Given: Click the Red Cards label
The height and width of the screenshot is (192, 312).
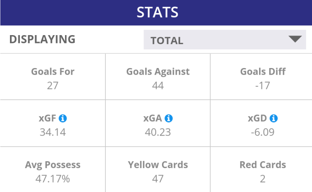Looking at the screenshot, I should (263, 165).
